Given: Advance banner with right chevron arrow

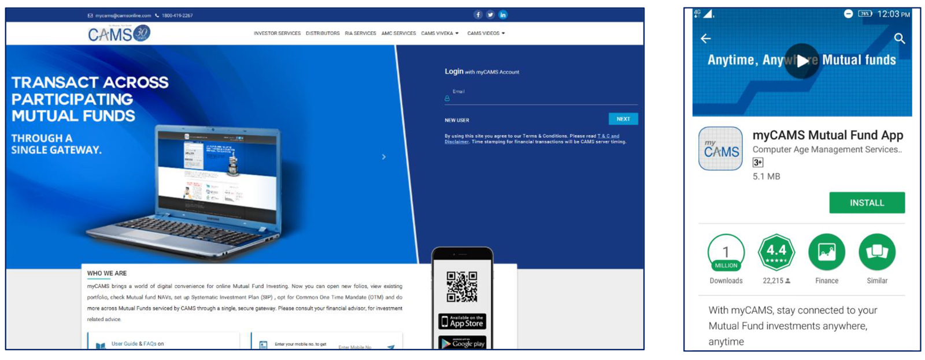Looking at the screenshot, I should coord(384,157).
